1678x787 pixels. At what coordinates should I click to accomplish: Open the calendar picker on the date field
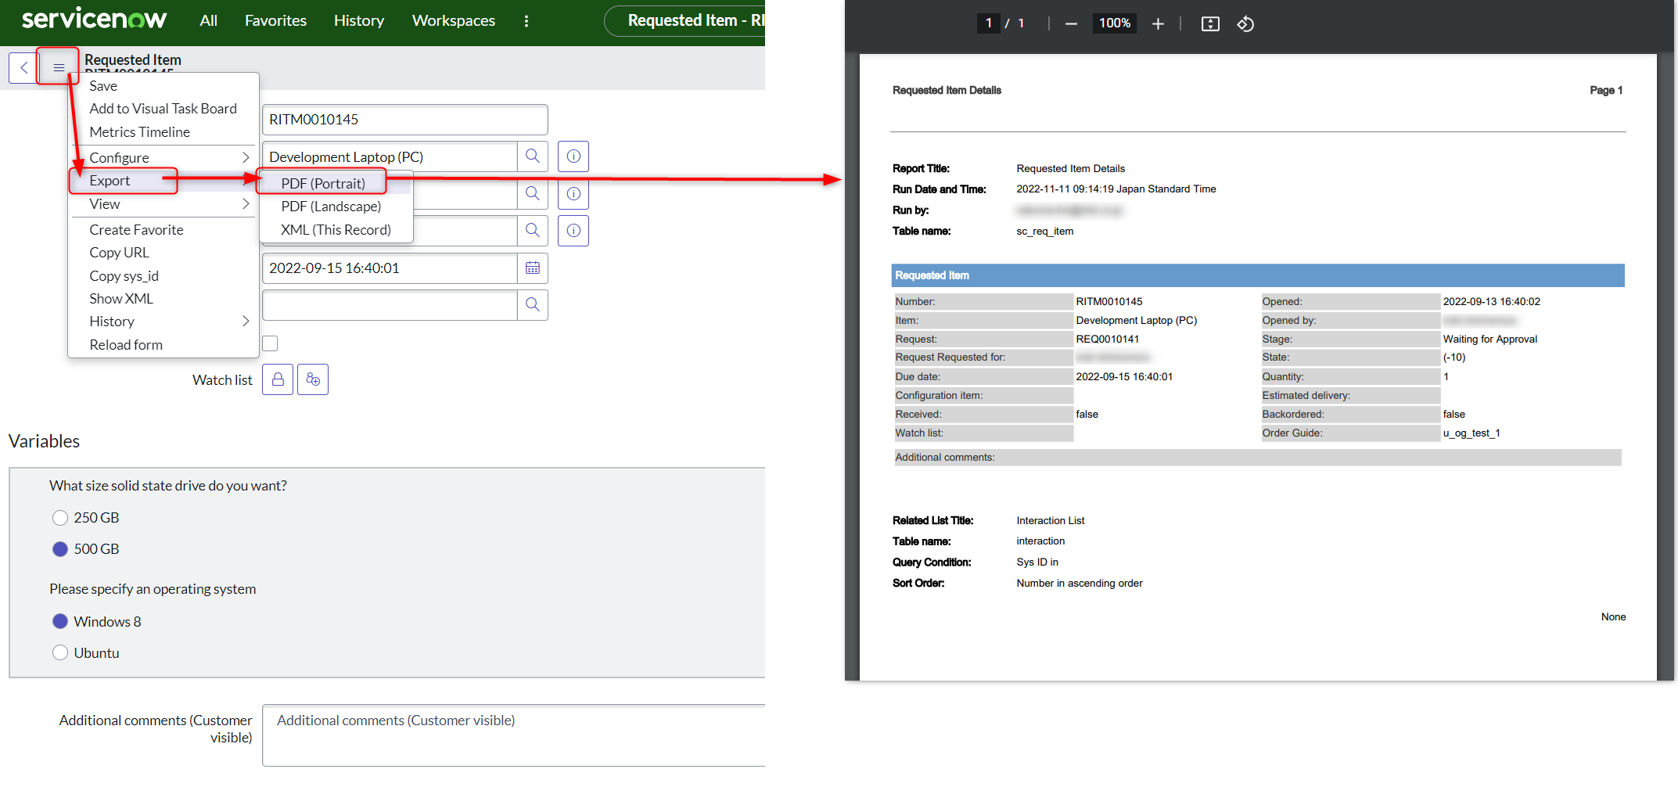533,268
